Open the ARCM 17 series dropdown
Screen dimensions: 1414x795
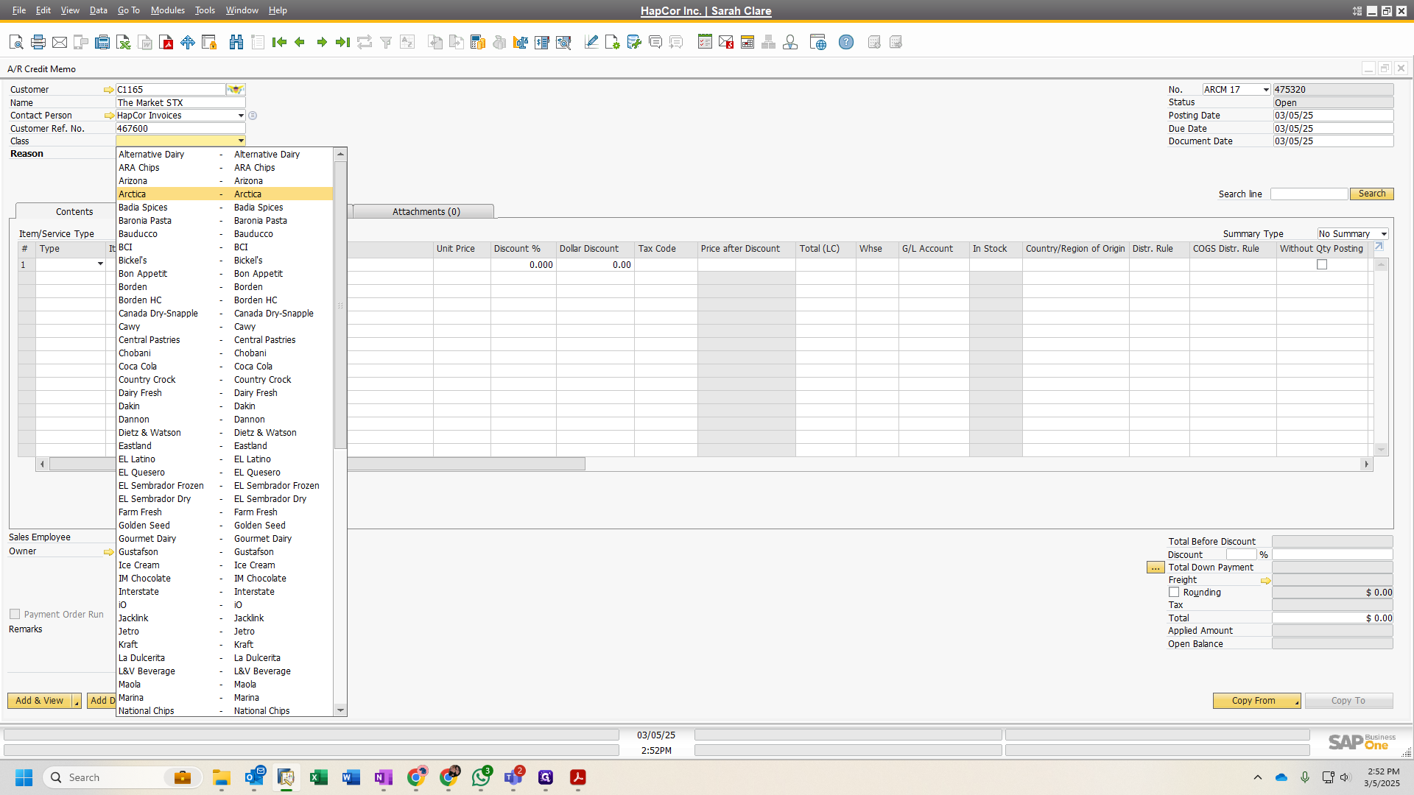point(1266,90)
